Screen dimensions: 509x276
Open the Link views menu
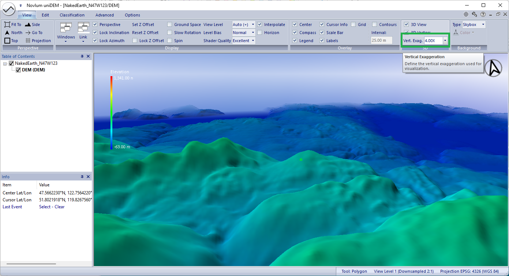click(83, 32)
